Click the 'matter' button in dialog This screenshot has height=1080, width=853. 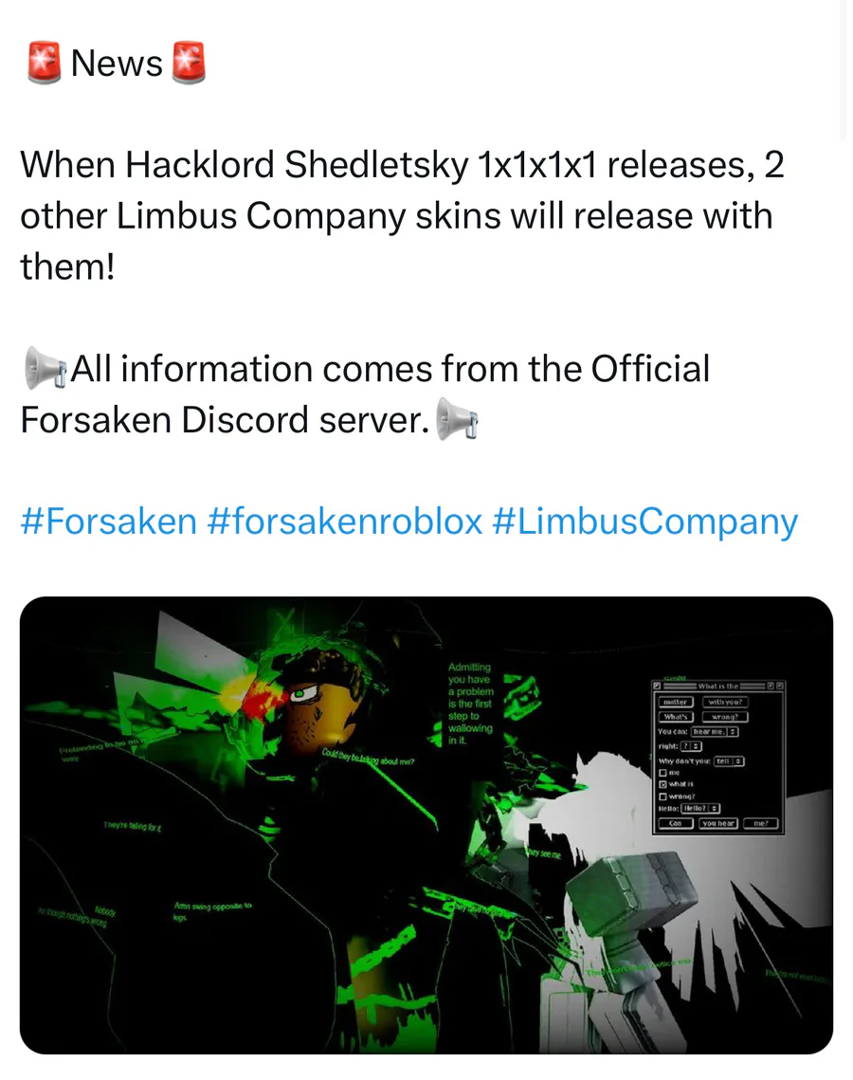(x=676, y=702)
